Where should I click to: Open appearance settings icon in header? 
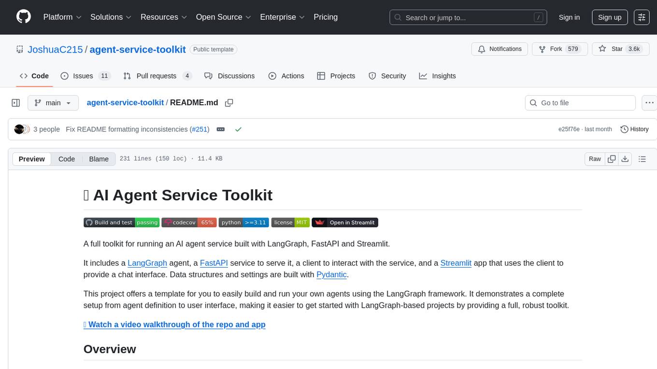642,17
